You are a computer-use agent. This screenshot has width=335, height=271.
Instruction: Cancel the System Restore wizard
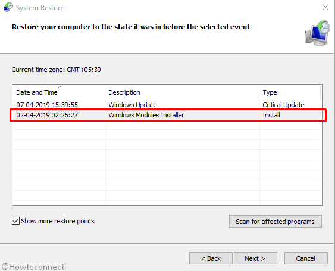306,258
